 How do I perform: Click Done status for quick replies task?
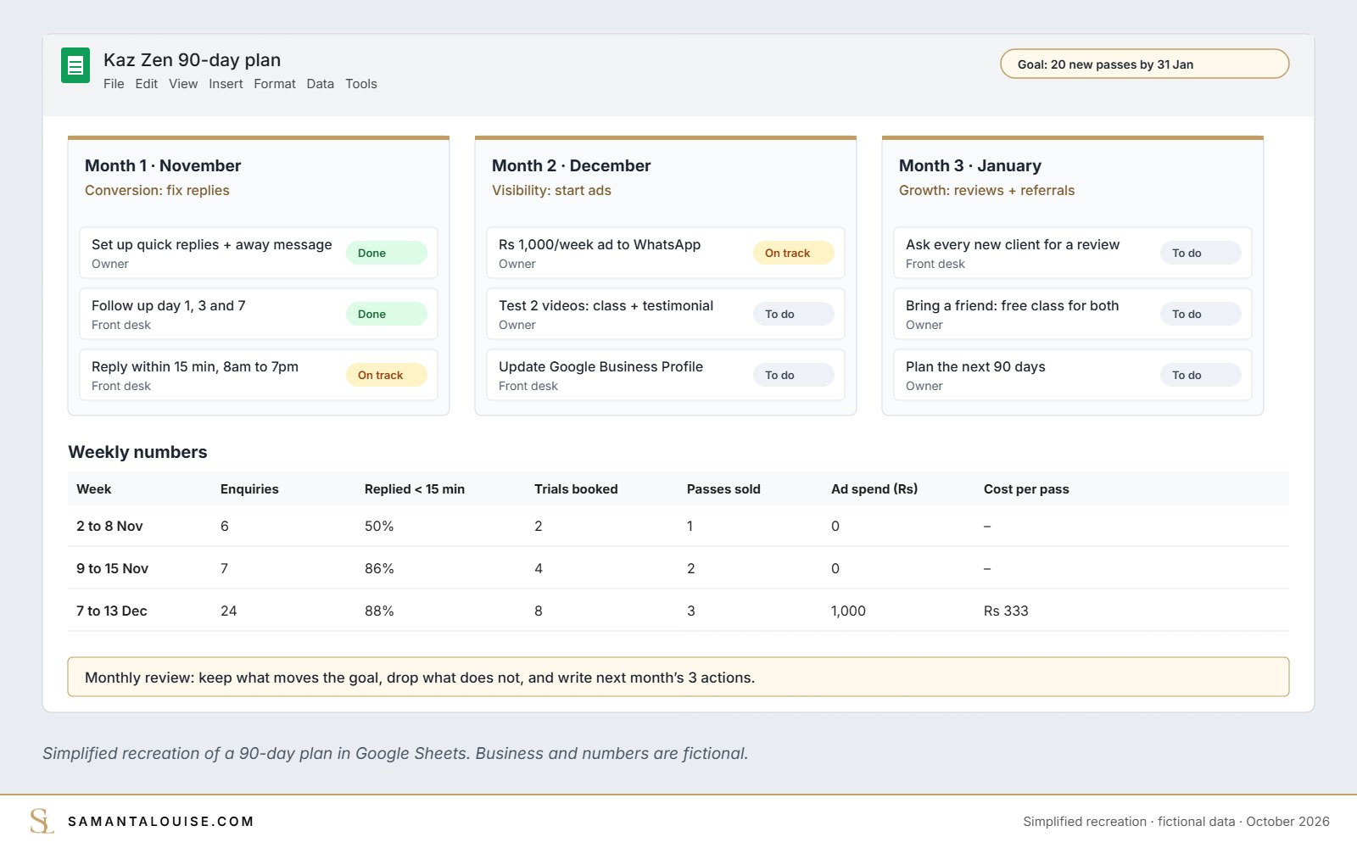tap(386, 253)
